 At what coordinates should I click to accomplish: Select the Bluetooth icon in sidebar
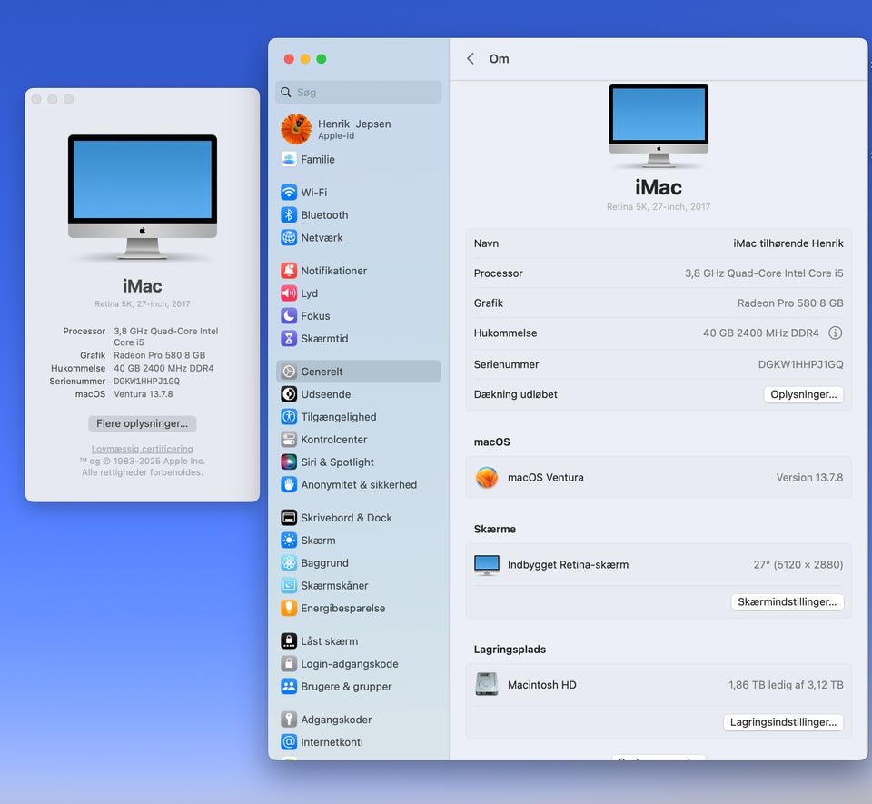click(x=289, y=215)
